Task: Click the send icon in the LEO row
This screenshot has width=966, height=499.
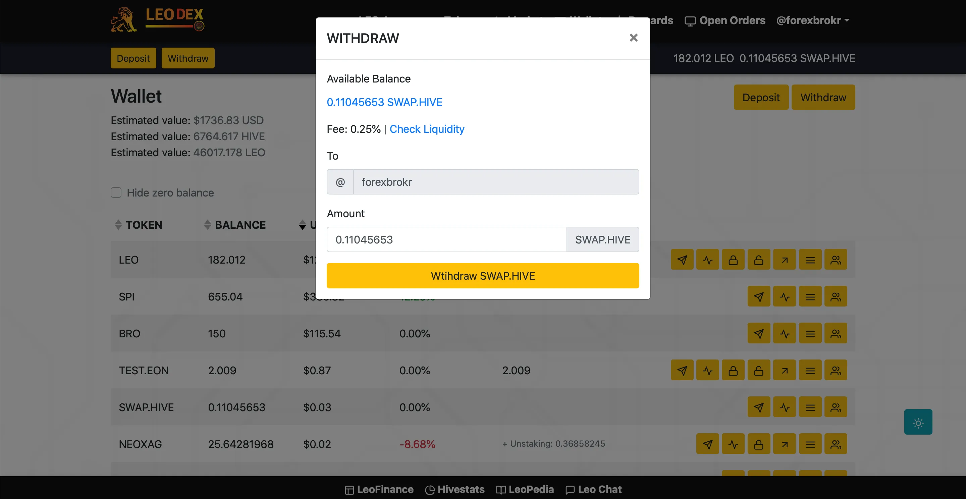Action: tap(682, 260)
